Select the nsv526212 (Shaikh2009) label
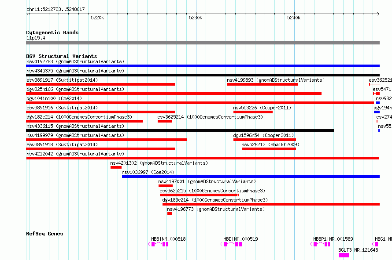This screenshot has height=260, width=392. [270, 144]
